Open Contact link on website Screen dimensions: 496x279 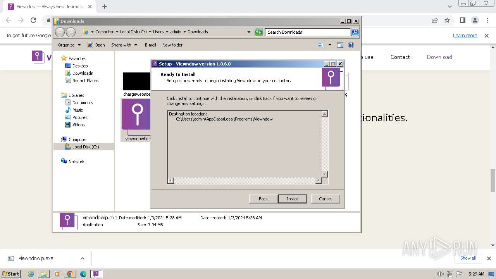point(400,57)
